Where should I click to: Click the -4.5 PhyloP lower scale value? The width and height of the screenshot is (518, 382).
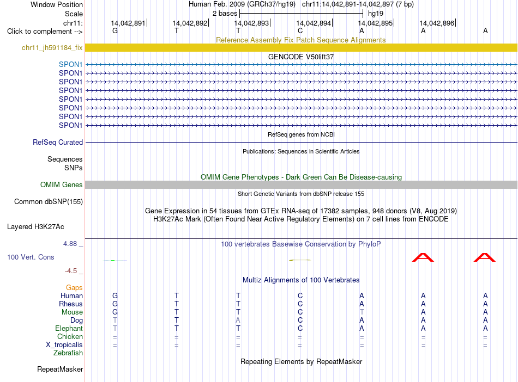[x=71, y=271]
